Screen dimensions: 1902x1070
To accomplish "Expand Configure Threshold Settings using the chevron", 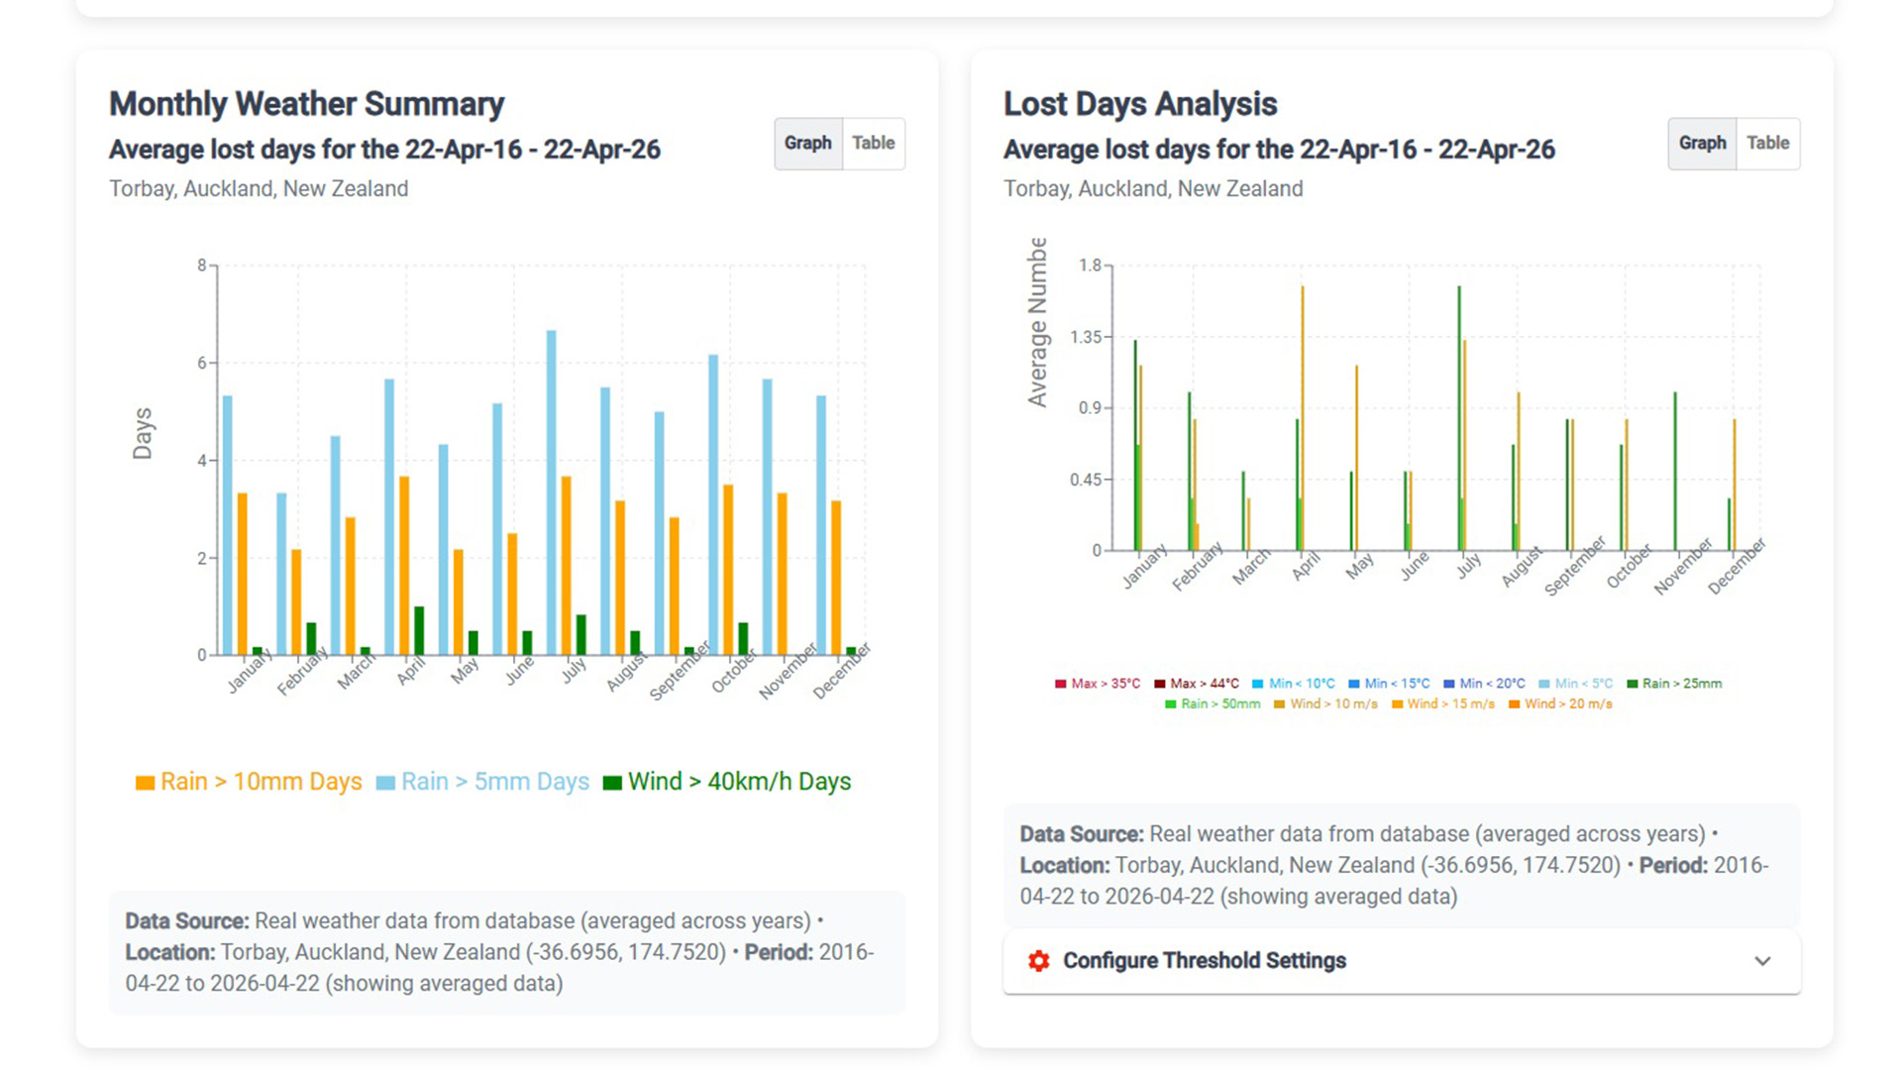I will point(1762,961).
